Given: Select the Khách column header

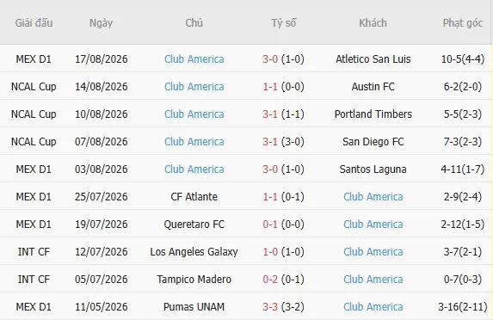Looking at the screenshot, I should coord(373,23).
